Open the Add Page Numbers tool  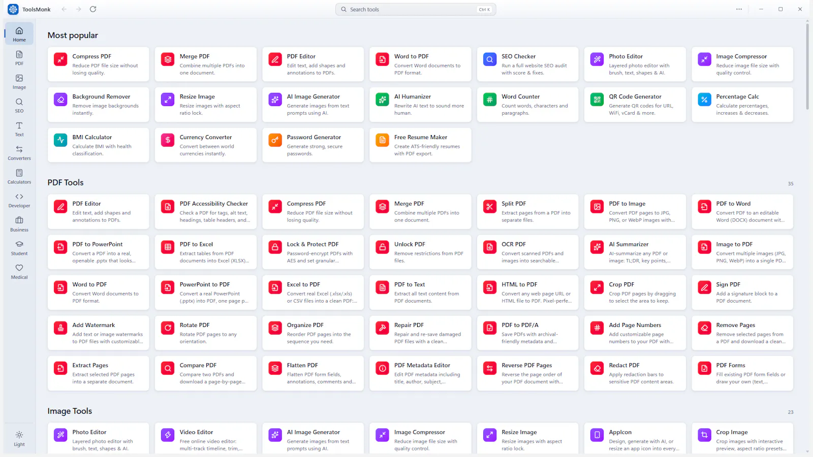(x=635, y=333)
